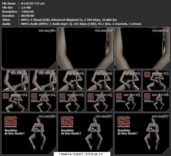
Task: Click the small 00:00:06 thumbnail
Action: 156,101
